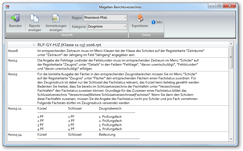Open the Kategorie dropdown Zeugnisse

coord(107,27)
